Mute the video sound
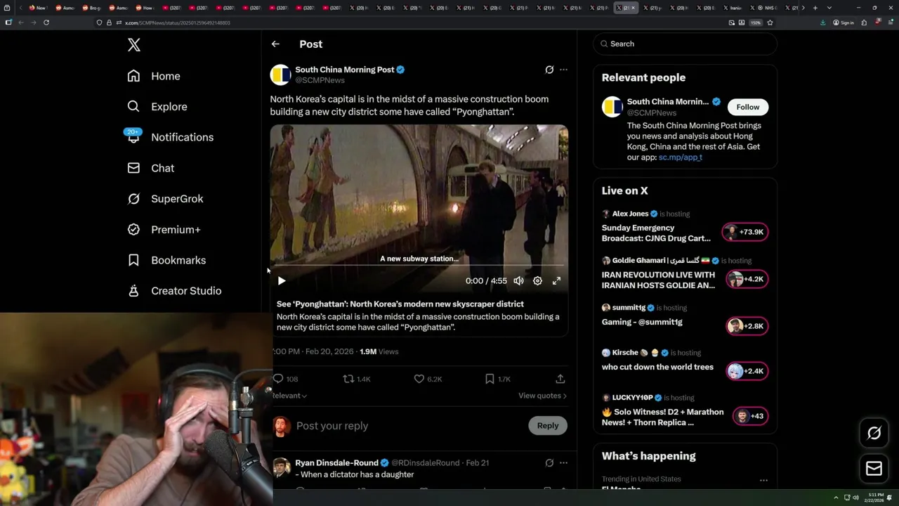Image resolution: width=899 pixels, height=506 pixels. (518, 280)
